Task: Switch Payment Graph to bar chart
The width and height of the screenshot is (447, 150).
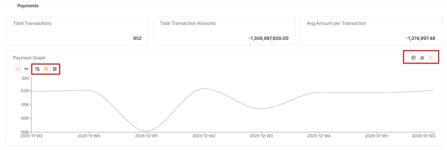Action: click(422, 58)
